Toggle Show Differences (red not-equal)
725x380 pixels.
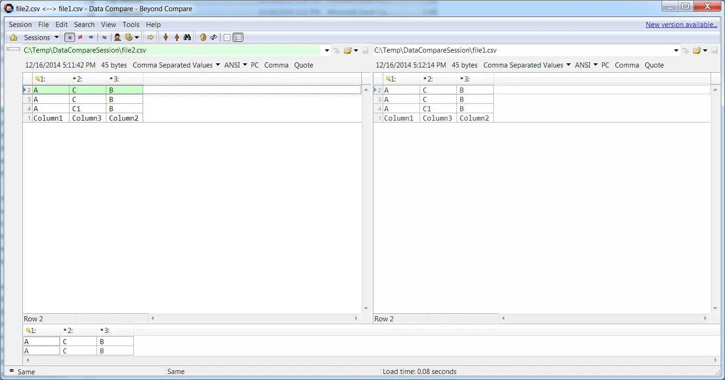coord(80,37)
